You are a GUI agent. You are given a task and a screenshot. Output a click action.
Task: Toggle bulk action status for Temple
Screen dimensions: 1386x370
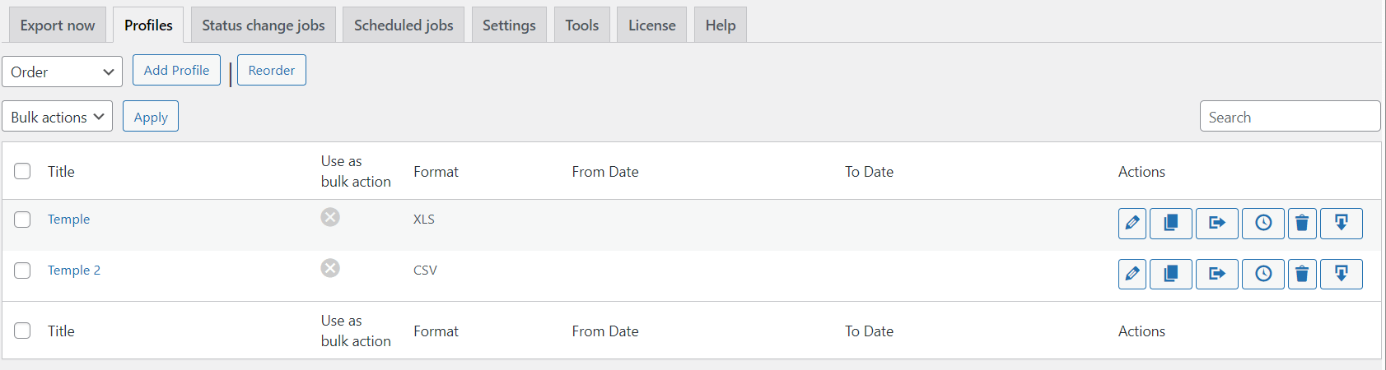coord(330,217)
